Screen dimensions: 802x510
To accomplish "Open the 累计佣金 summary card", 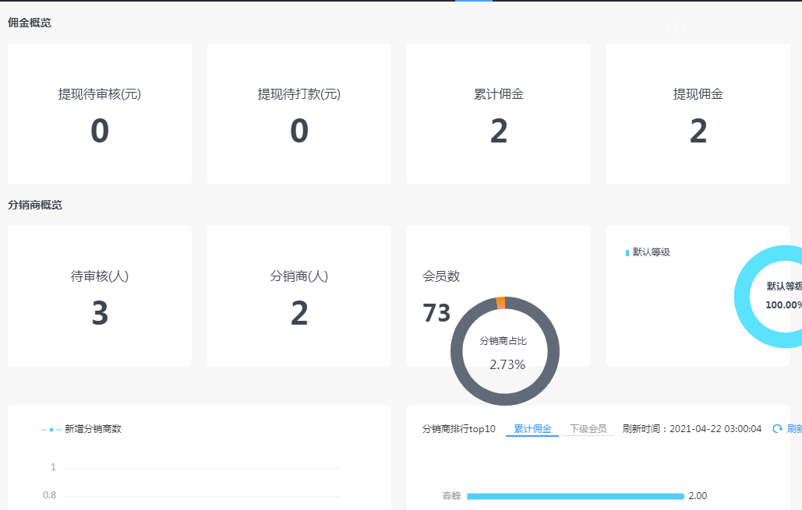I will click(x=499, y=114).
